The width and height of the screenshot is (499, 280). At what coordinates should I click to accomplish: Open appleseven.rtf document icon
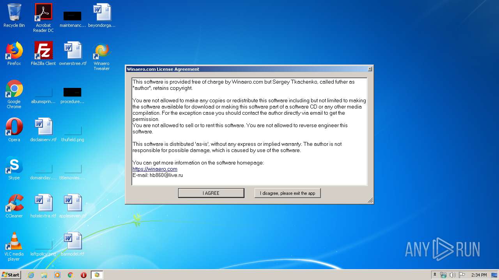pyautogui.click(x=73, y=206)
